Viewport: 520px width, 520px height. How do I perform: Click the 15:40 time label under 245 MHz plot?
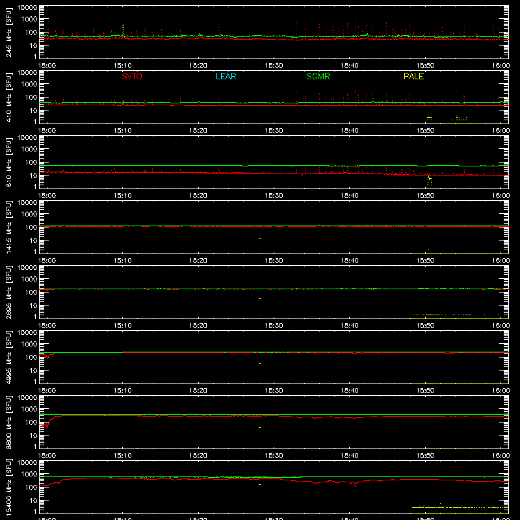coord(350,66)
